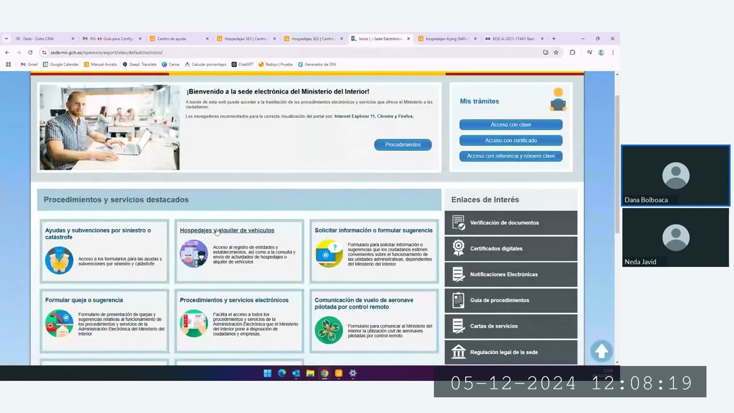734x413 pixels.
Task: Switch to the hospedajes-6.png tab
Action: (x=447, y=38)
